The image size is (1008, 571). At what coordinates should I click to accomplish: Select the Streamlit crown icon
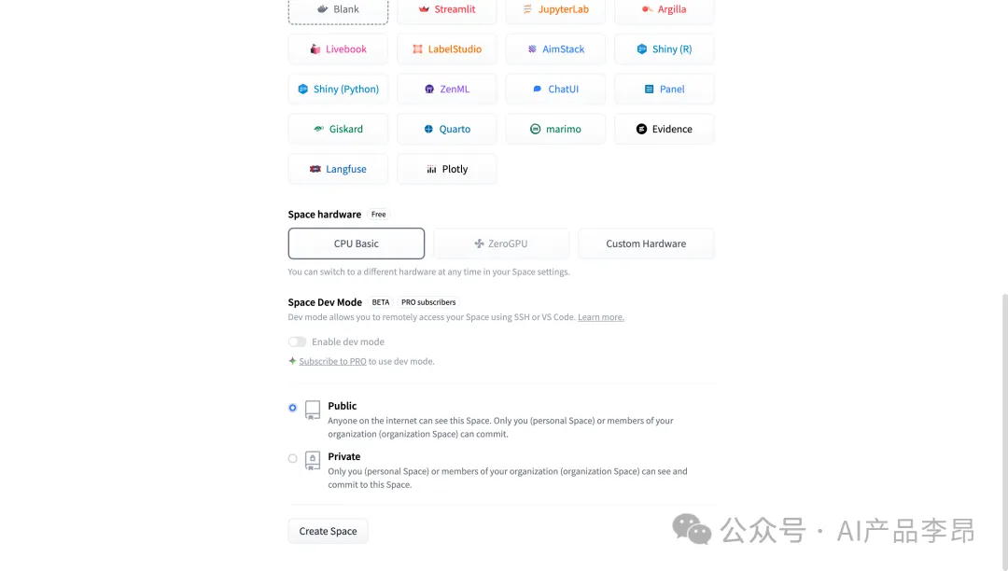(425, 9)
